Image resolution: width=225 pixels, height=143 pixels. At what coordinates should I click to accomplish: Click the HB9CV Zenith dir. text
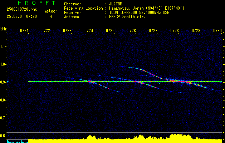click(x=127, y=17)
